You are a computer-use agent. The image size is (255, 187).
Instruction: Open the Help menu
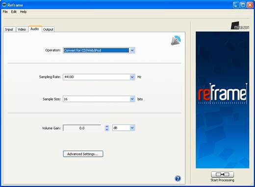click(x=24, y=12)
